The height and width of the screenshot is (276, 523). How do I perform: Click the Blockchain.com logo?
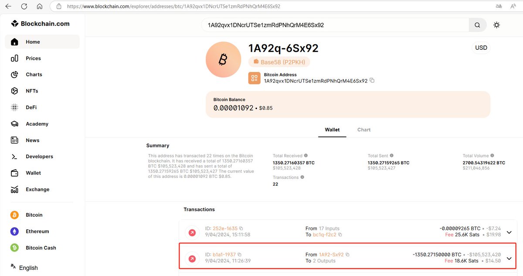40,24
